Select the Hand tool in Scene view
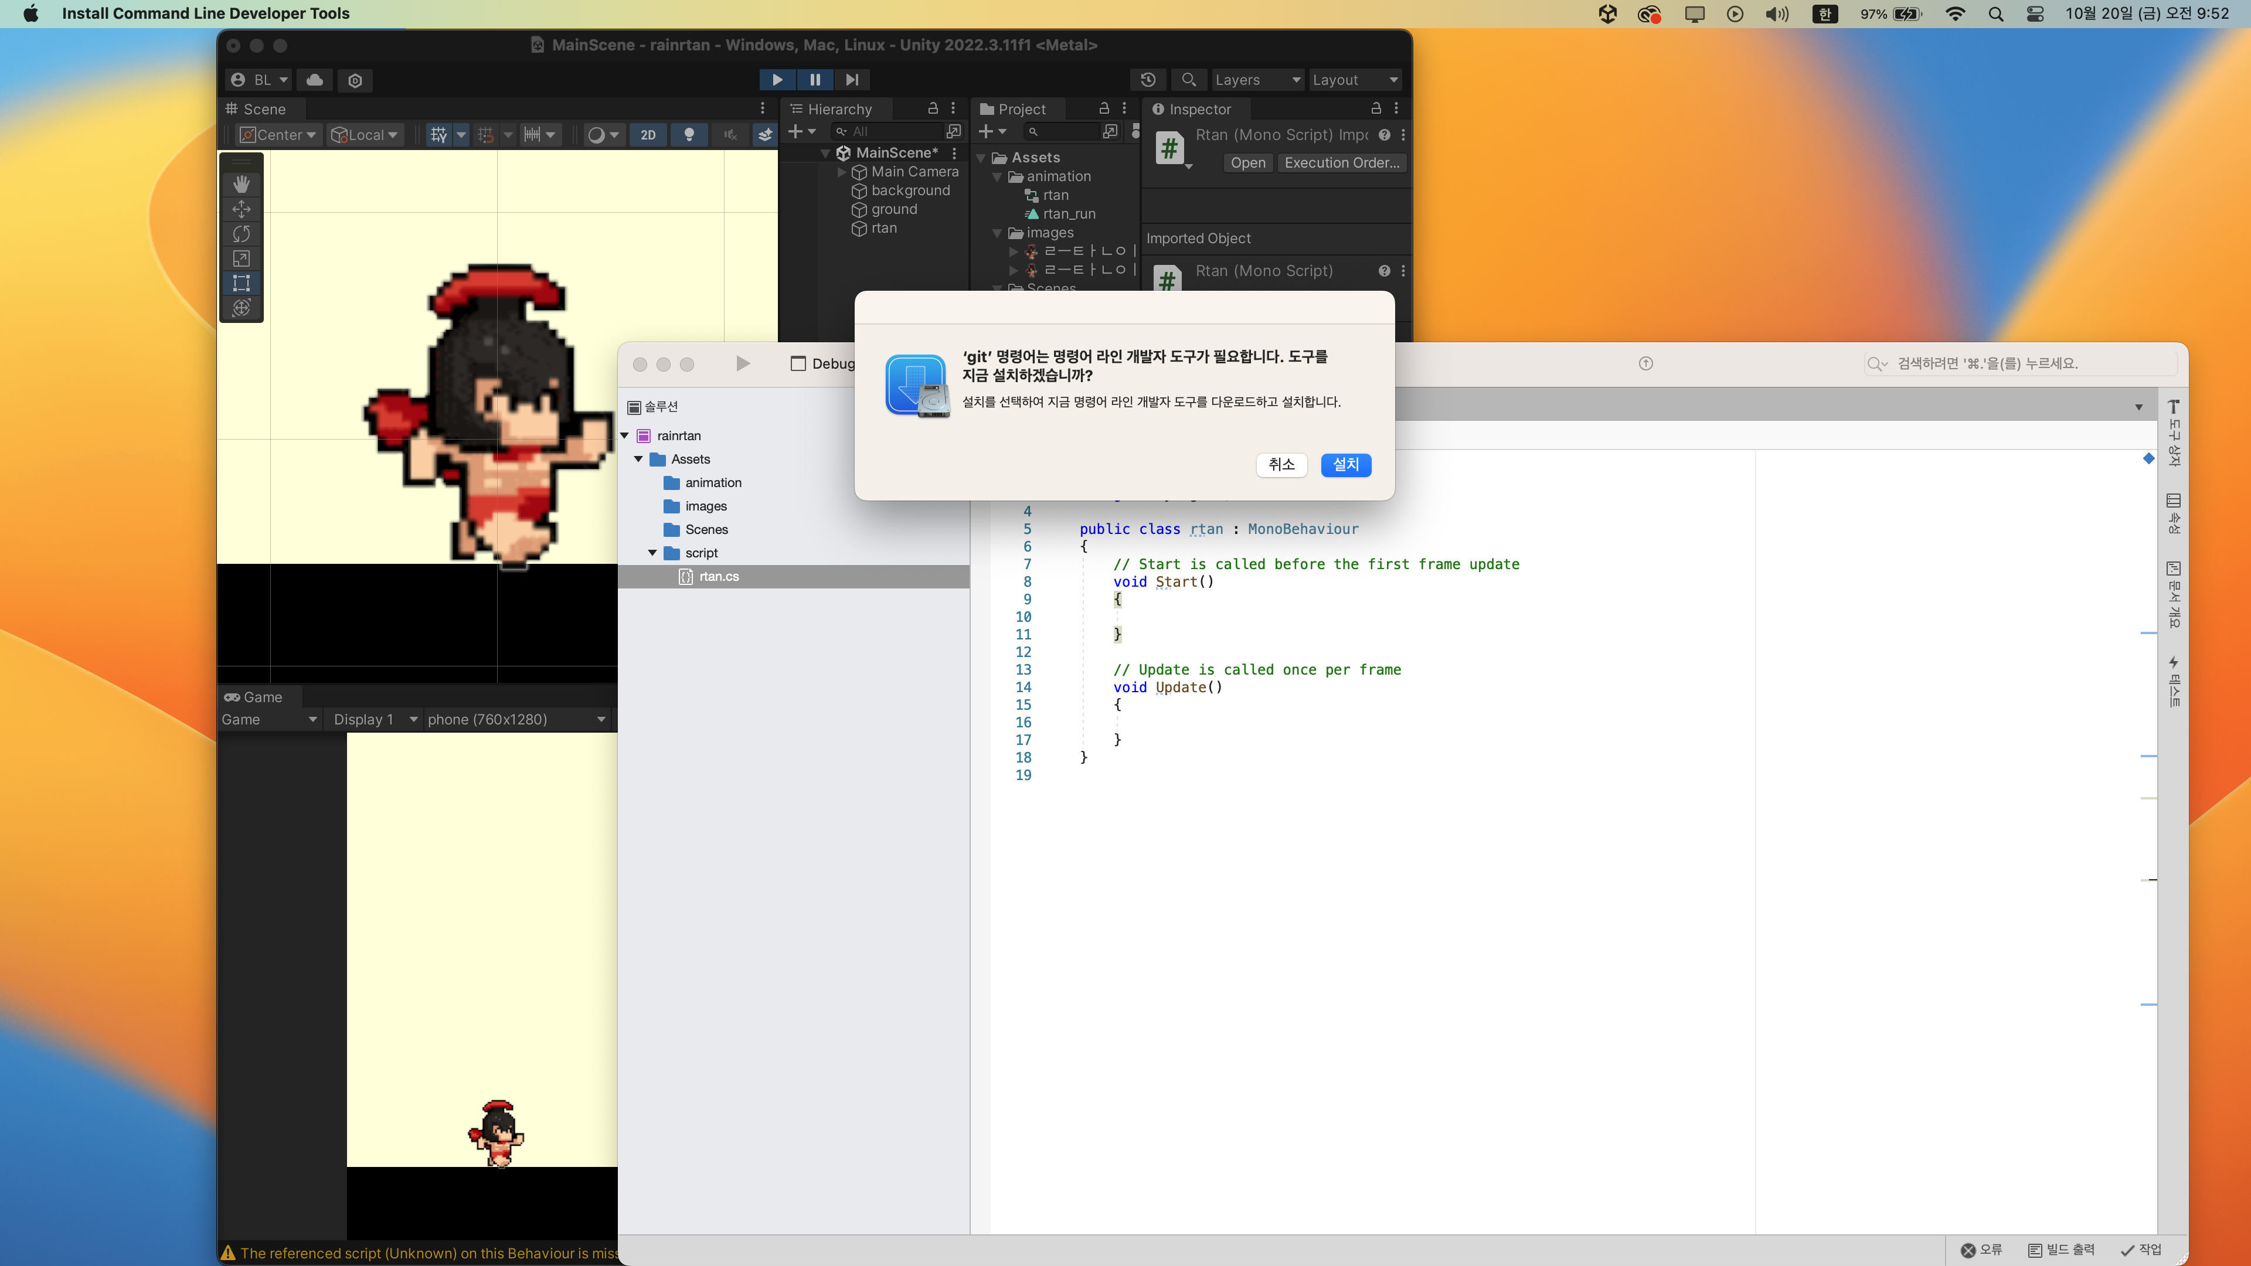2251x1266 pixels. [241, 185]
